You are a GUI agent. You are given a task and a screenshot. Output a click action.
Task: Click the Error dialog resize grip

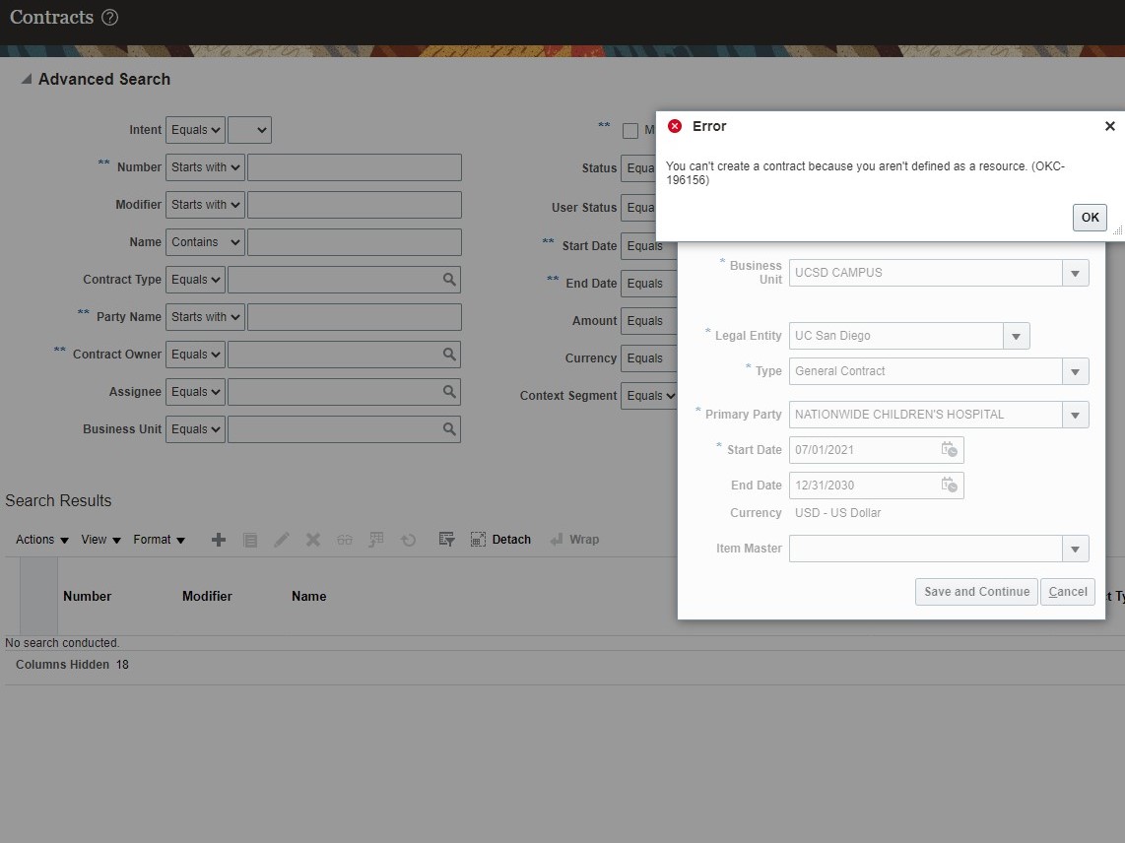pyautogui.click(x=1118, y=230)
